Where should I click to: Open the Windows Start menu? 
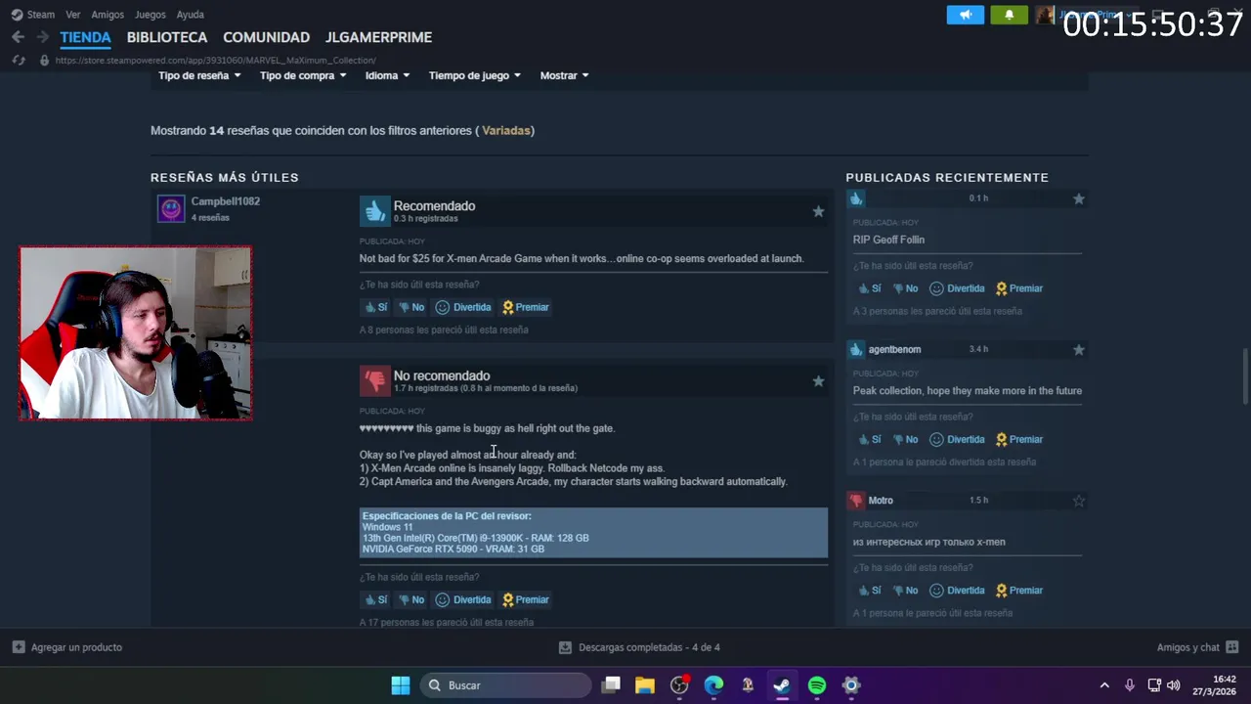[x=401, y=685]
